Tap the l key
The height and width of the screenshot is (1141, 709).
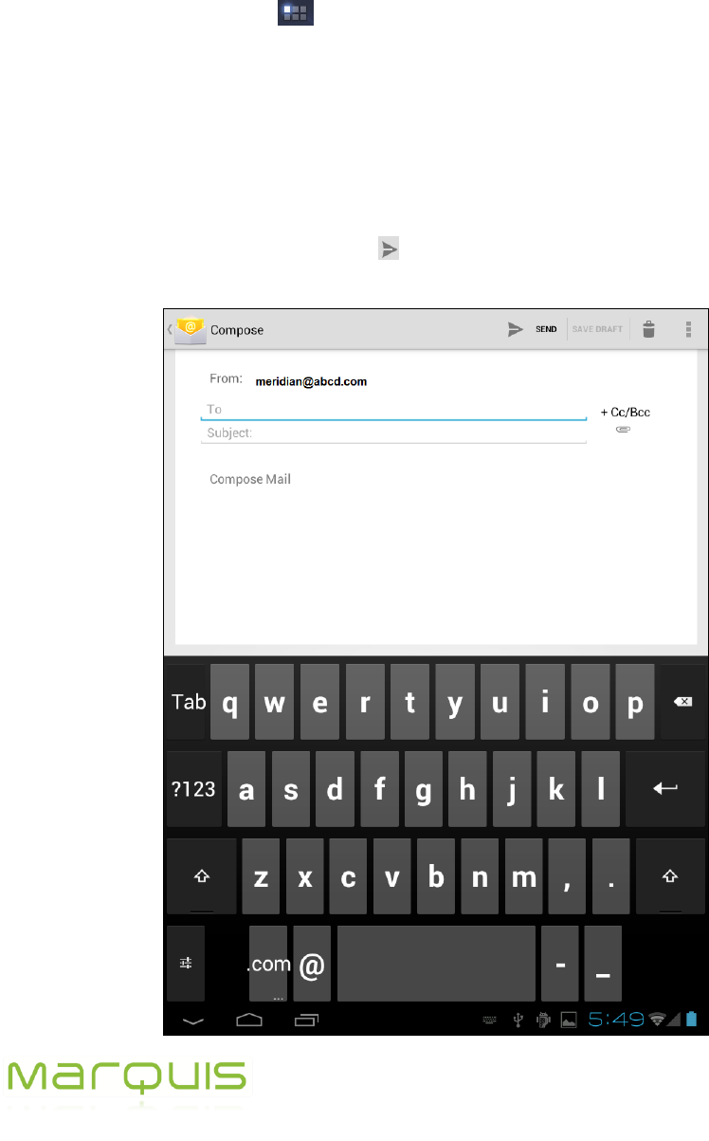coord(600,789)
